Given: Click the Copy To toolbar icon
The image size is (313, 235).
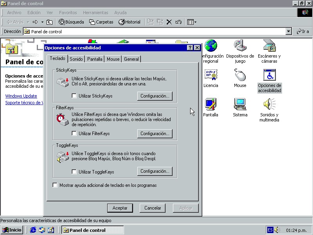Looking at the screenshot, I should pos(160,22).
